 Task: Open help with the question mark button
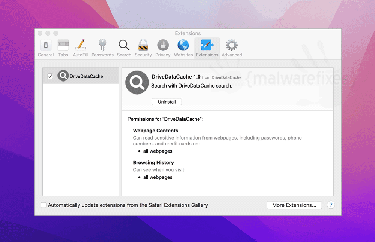point(331,205)
